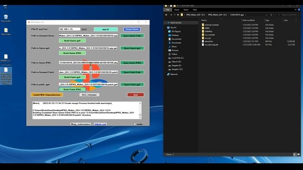The image size is (303, 170).
Task: Click the Explorer search box
Action: 288,15
